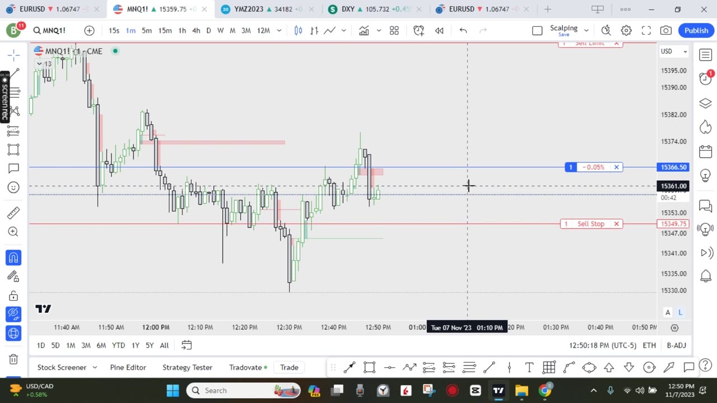Collapse the indicator legend showing 13
The image size is (717, 403).
(44, 64)
